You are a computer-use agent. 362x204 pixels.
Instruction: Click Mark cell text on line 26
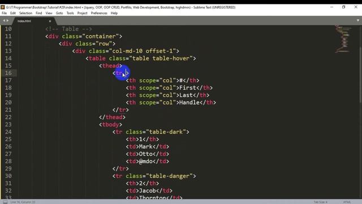point(146,147)
